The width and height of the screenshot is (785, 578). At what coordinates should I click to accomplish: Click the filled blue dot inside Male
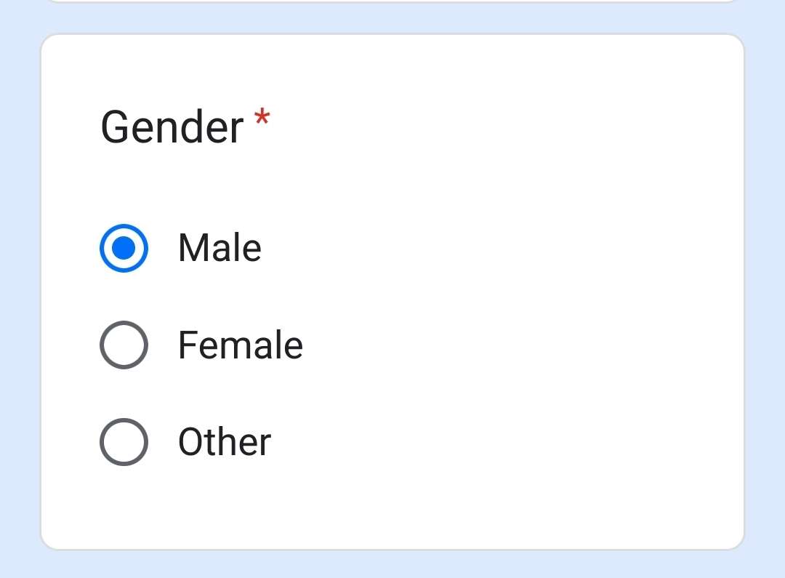(124, 248)
